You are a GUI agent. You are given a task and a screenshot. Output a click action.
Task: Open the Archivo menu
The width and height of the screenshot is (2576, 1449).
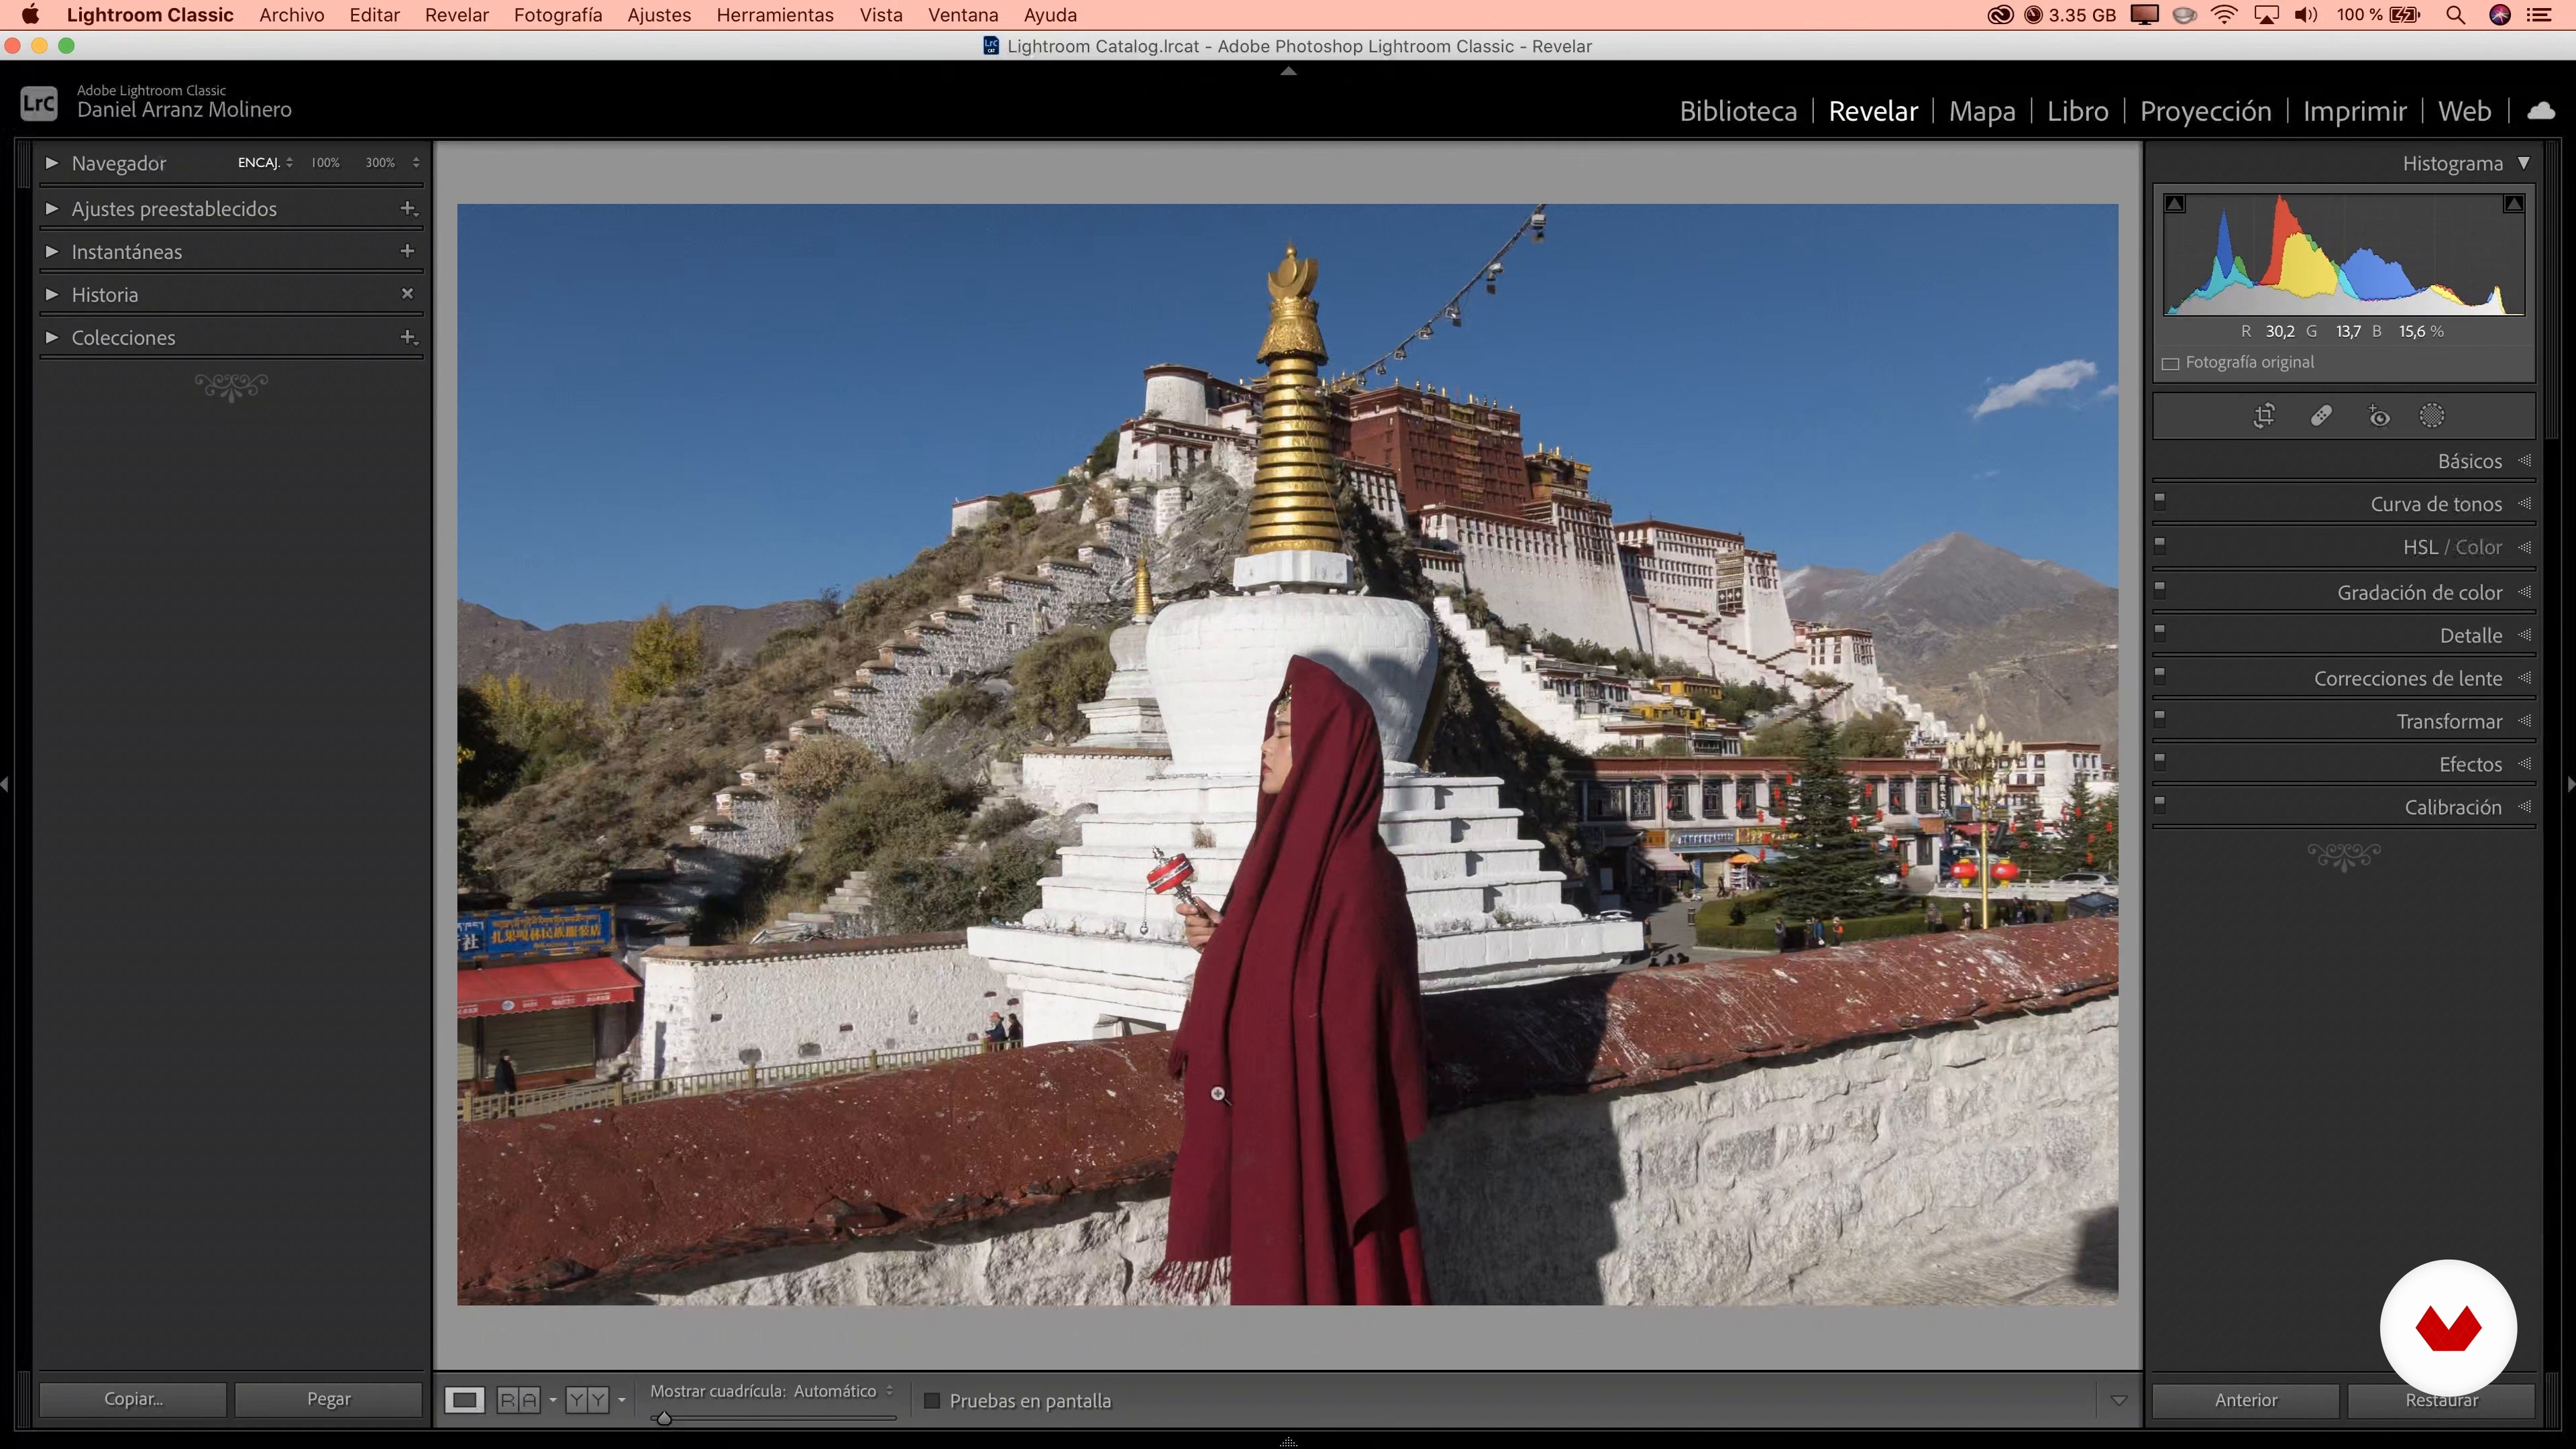point(291,15)
